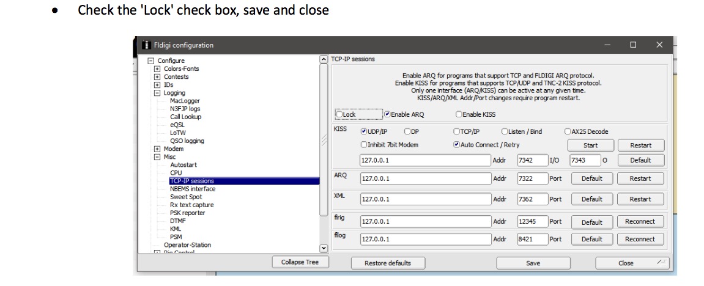
Task: Check the Lock checkbox
Action: tap(340, 114)
